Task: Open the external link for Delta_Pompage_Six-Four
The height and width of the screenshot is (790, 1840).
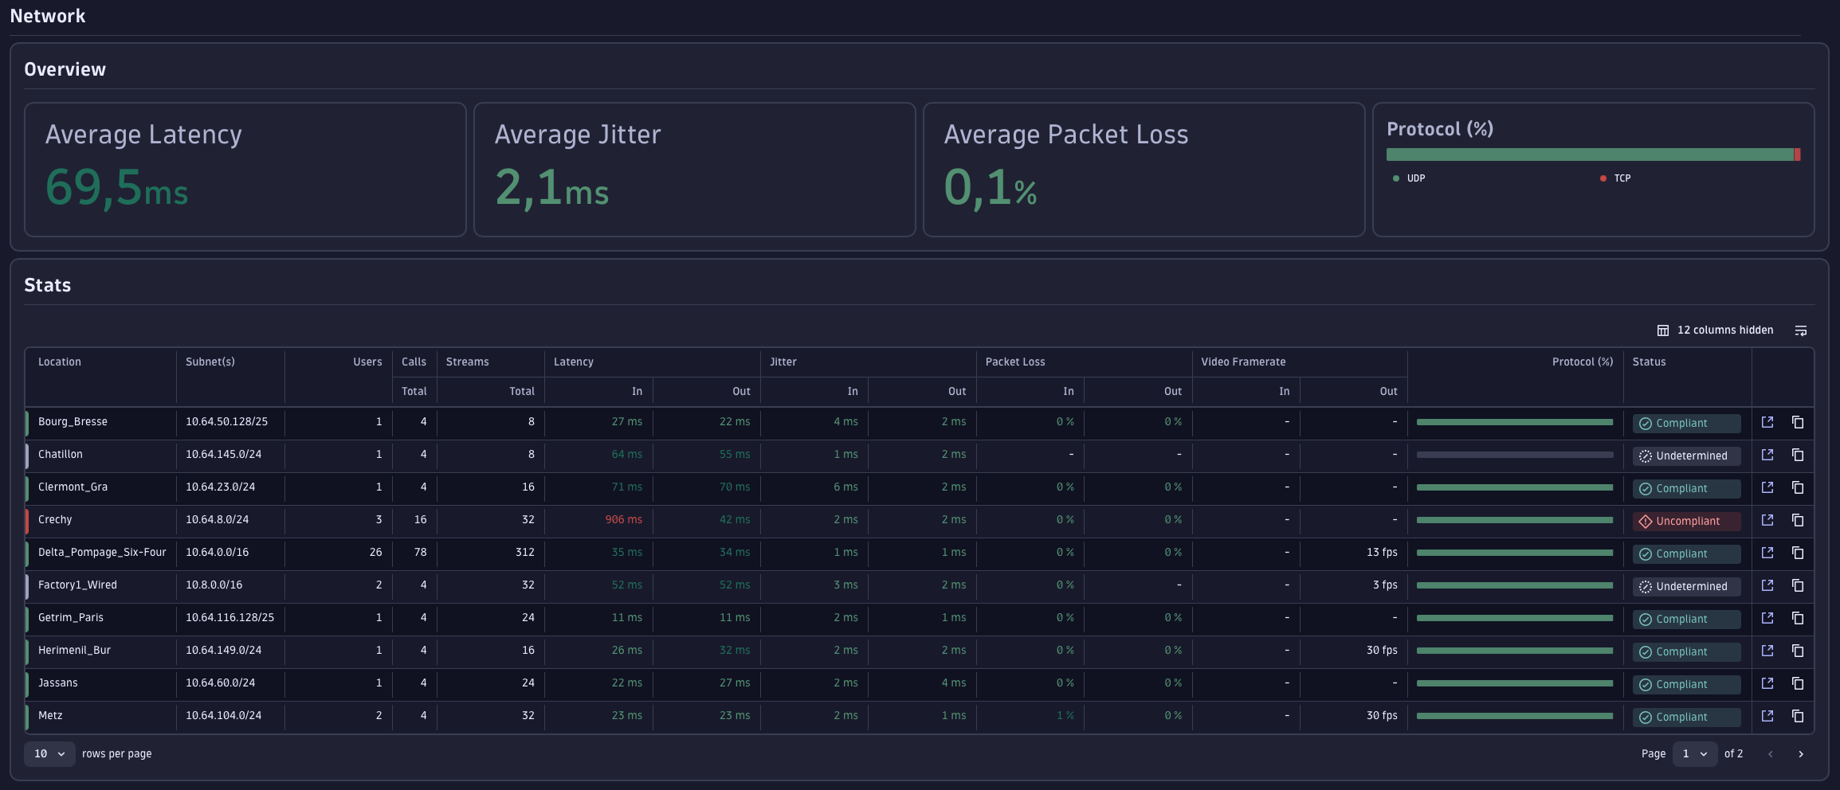Action: 1767,553
